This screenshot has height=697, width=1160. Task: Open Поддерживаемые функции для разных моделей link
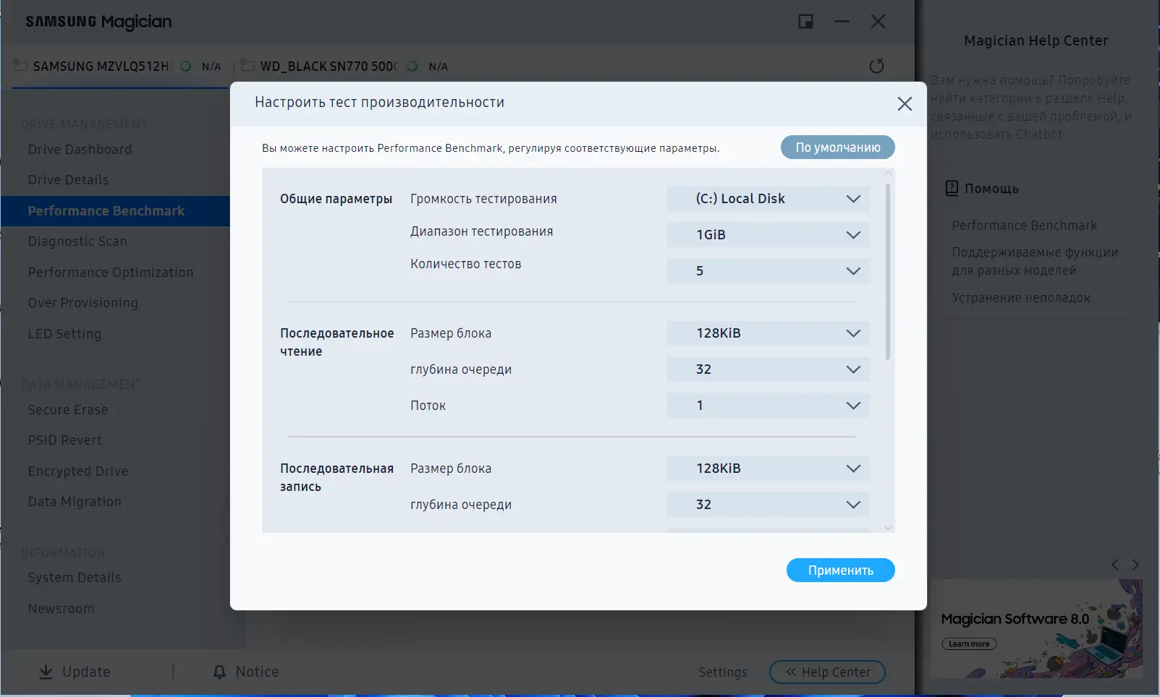pos(1035,261)
